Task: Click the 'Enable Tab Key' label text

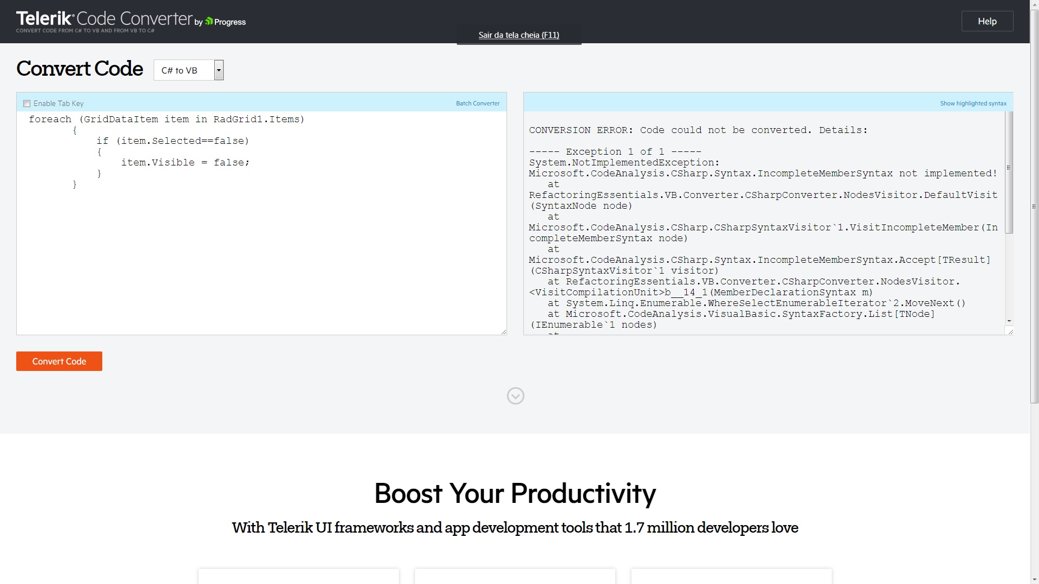Action: pyautogui.click(x=58, y=103)
